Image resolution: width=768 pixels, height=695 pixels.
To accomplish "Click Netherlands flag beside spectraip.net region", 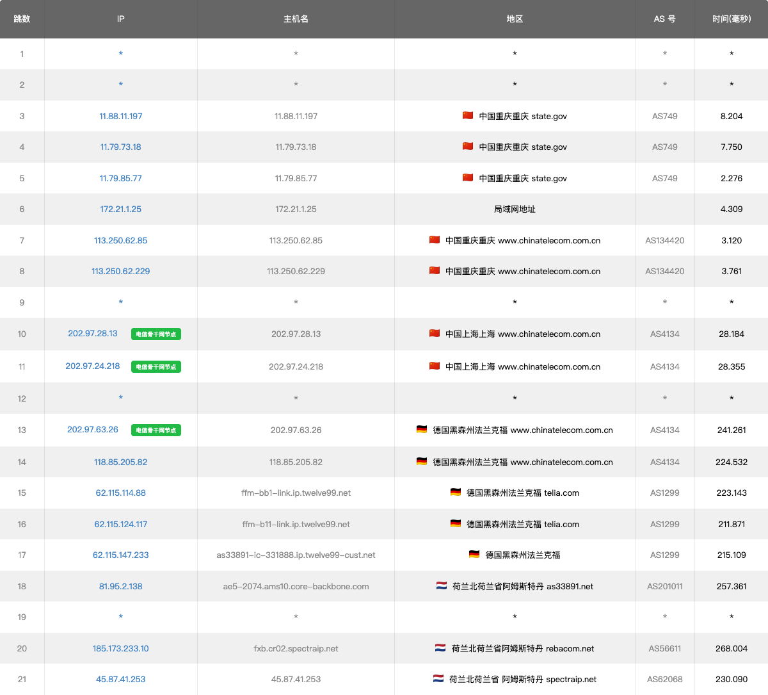I will (x=438, y=679).
